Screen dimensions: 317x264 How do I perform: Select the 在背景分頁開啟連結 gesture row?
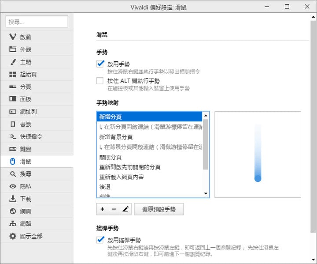[x=149, y=147]
